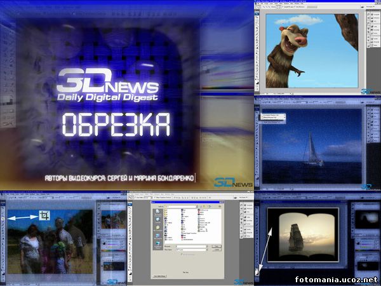Expand the Styles panel icon in bottom-middle window
Viewport: 381px width, 286px height.
pos(245,224)
